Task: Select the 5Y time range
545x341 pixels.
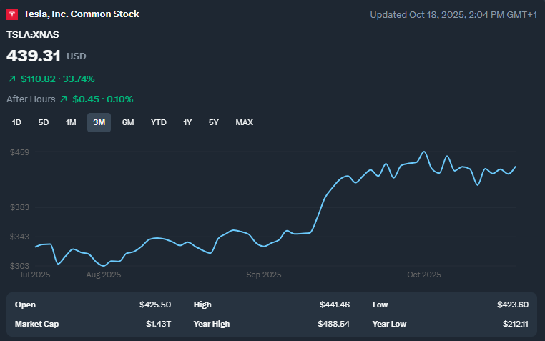Action: click(213, 122)
